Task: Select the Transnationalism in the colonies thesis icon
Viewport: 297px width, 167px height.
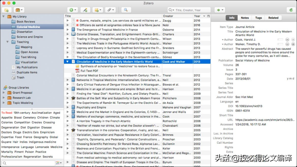Action: pos(73,130)
